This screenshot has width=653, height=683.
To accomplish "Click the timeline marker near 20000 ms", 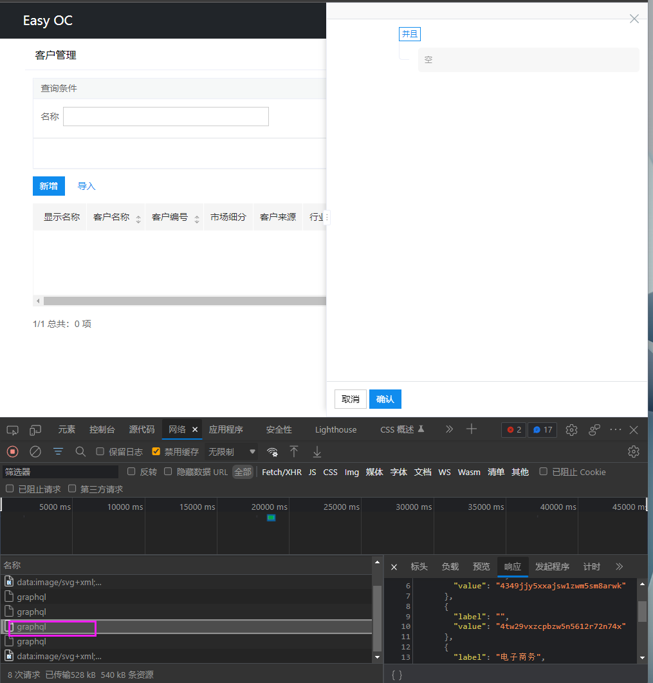I will pos(271,518).
